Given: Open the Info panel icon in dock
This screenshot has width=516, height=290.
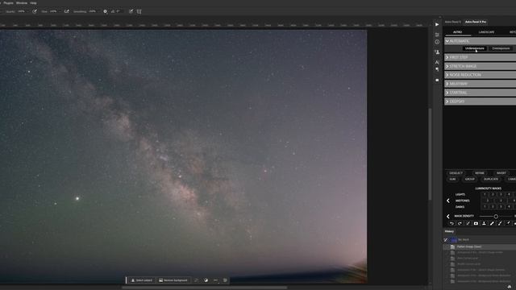Looking at the screenshot, I should tap(437, 42).
